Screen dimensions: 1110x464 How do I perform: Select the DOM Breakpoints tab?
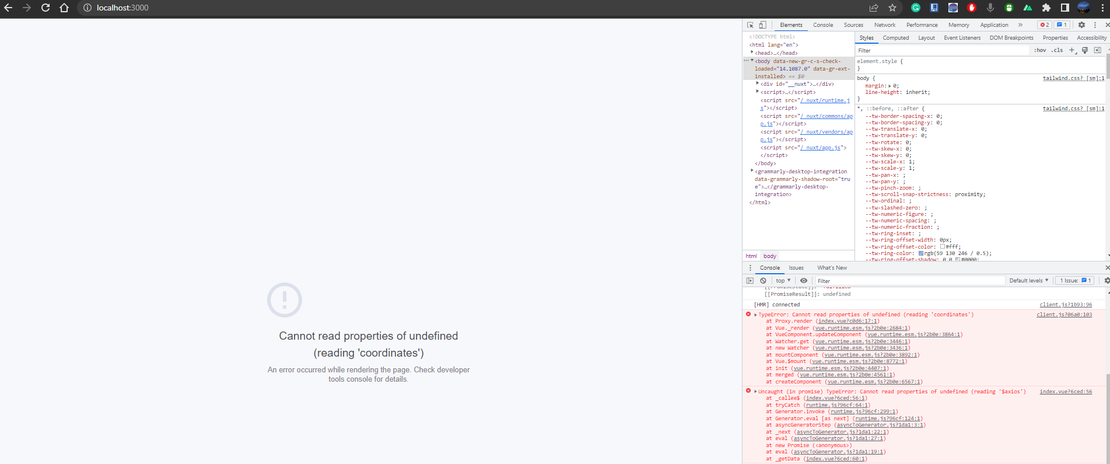(x=1011, y=38)
